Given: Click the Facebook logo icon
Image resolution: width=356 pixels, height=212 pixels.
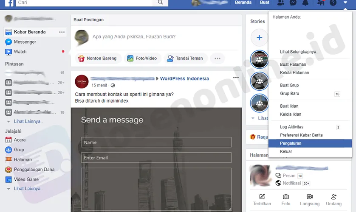Looking at the screenshot, I should pyautogui.click(x=8, y=3).
